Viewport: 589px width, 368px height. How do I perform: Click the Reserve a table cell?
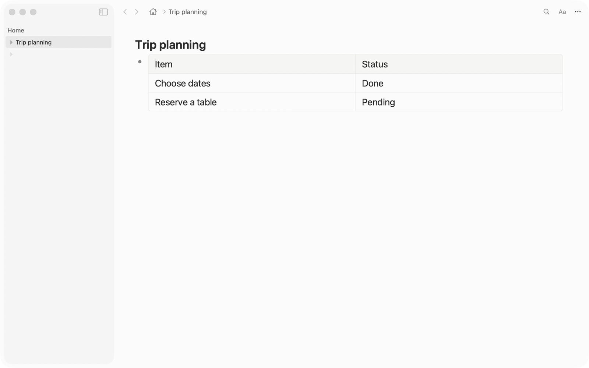tap(252, 102)
